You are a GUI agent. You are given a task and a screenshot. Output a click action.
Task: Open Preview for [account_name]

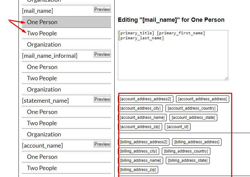[x=102, y=144]
